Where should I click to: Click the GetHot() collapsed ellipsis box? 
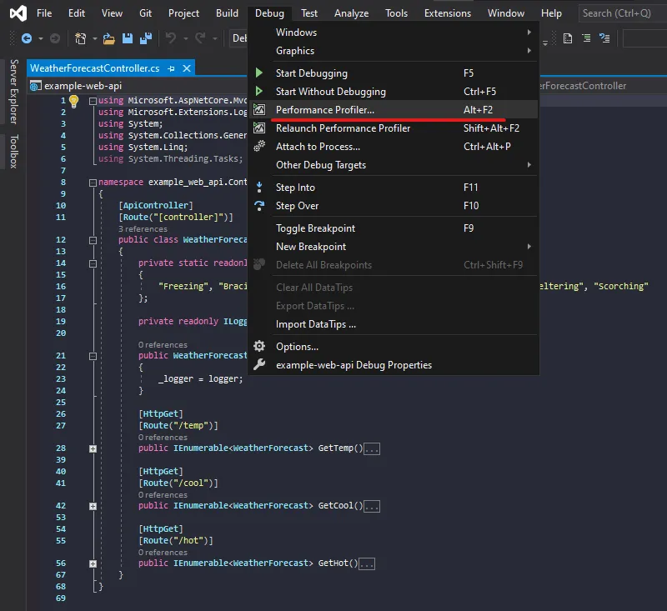click(367, 564)
